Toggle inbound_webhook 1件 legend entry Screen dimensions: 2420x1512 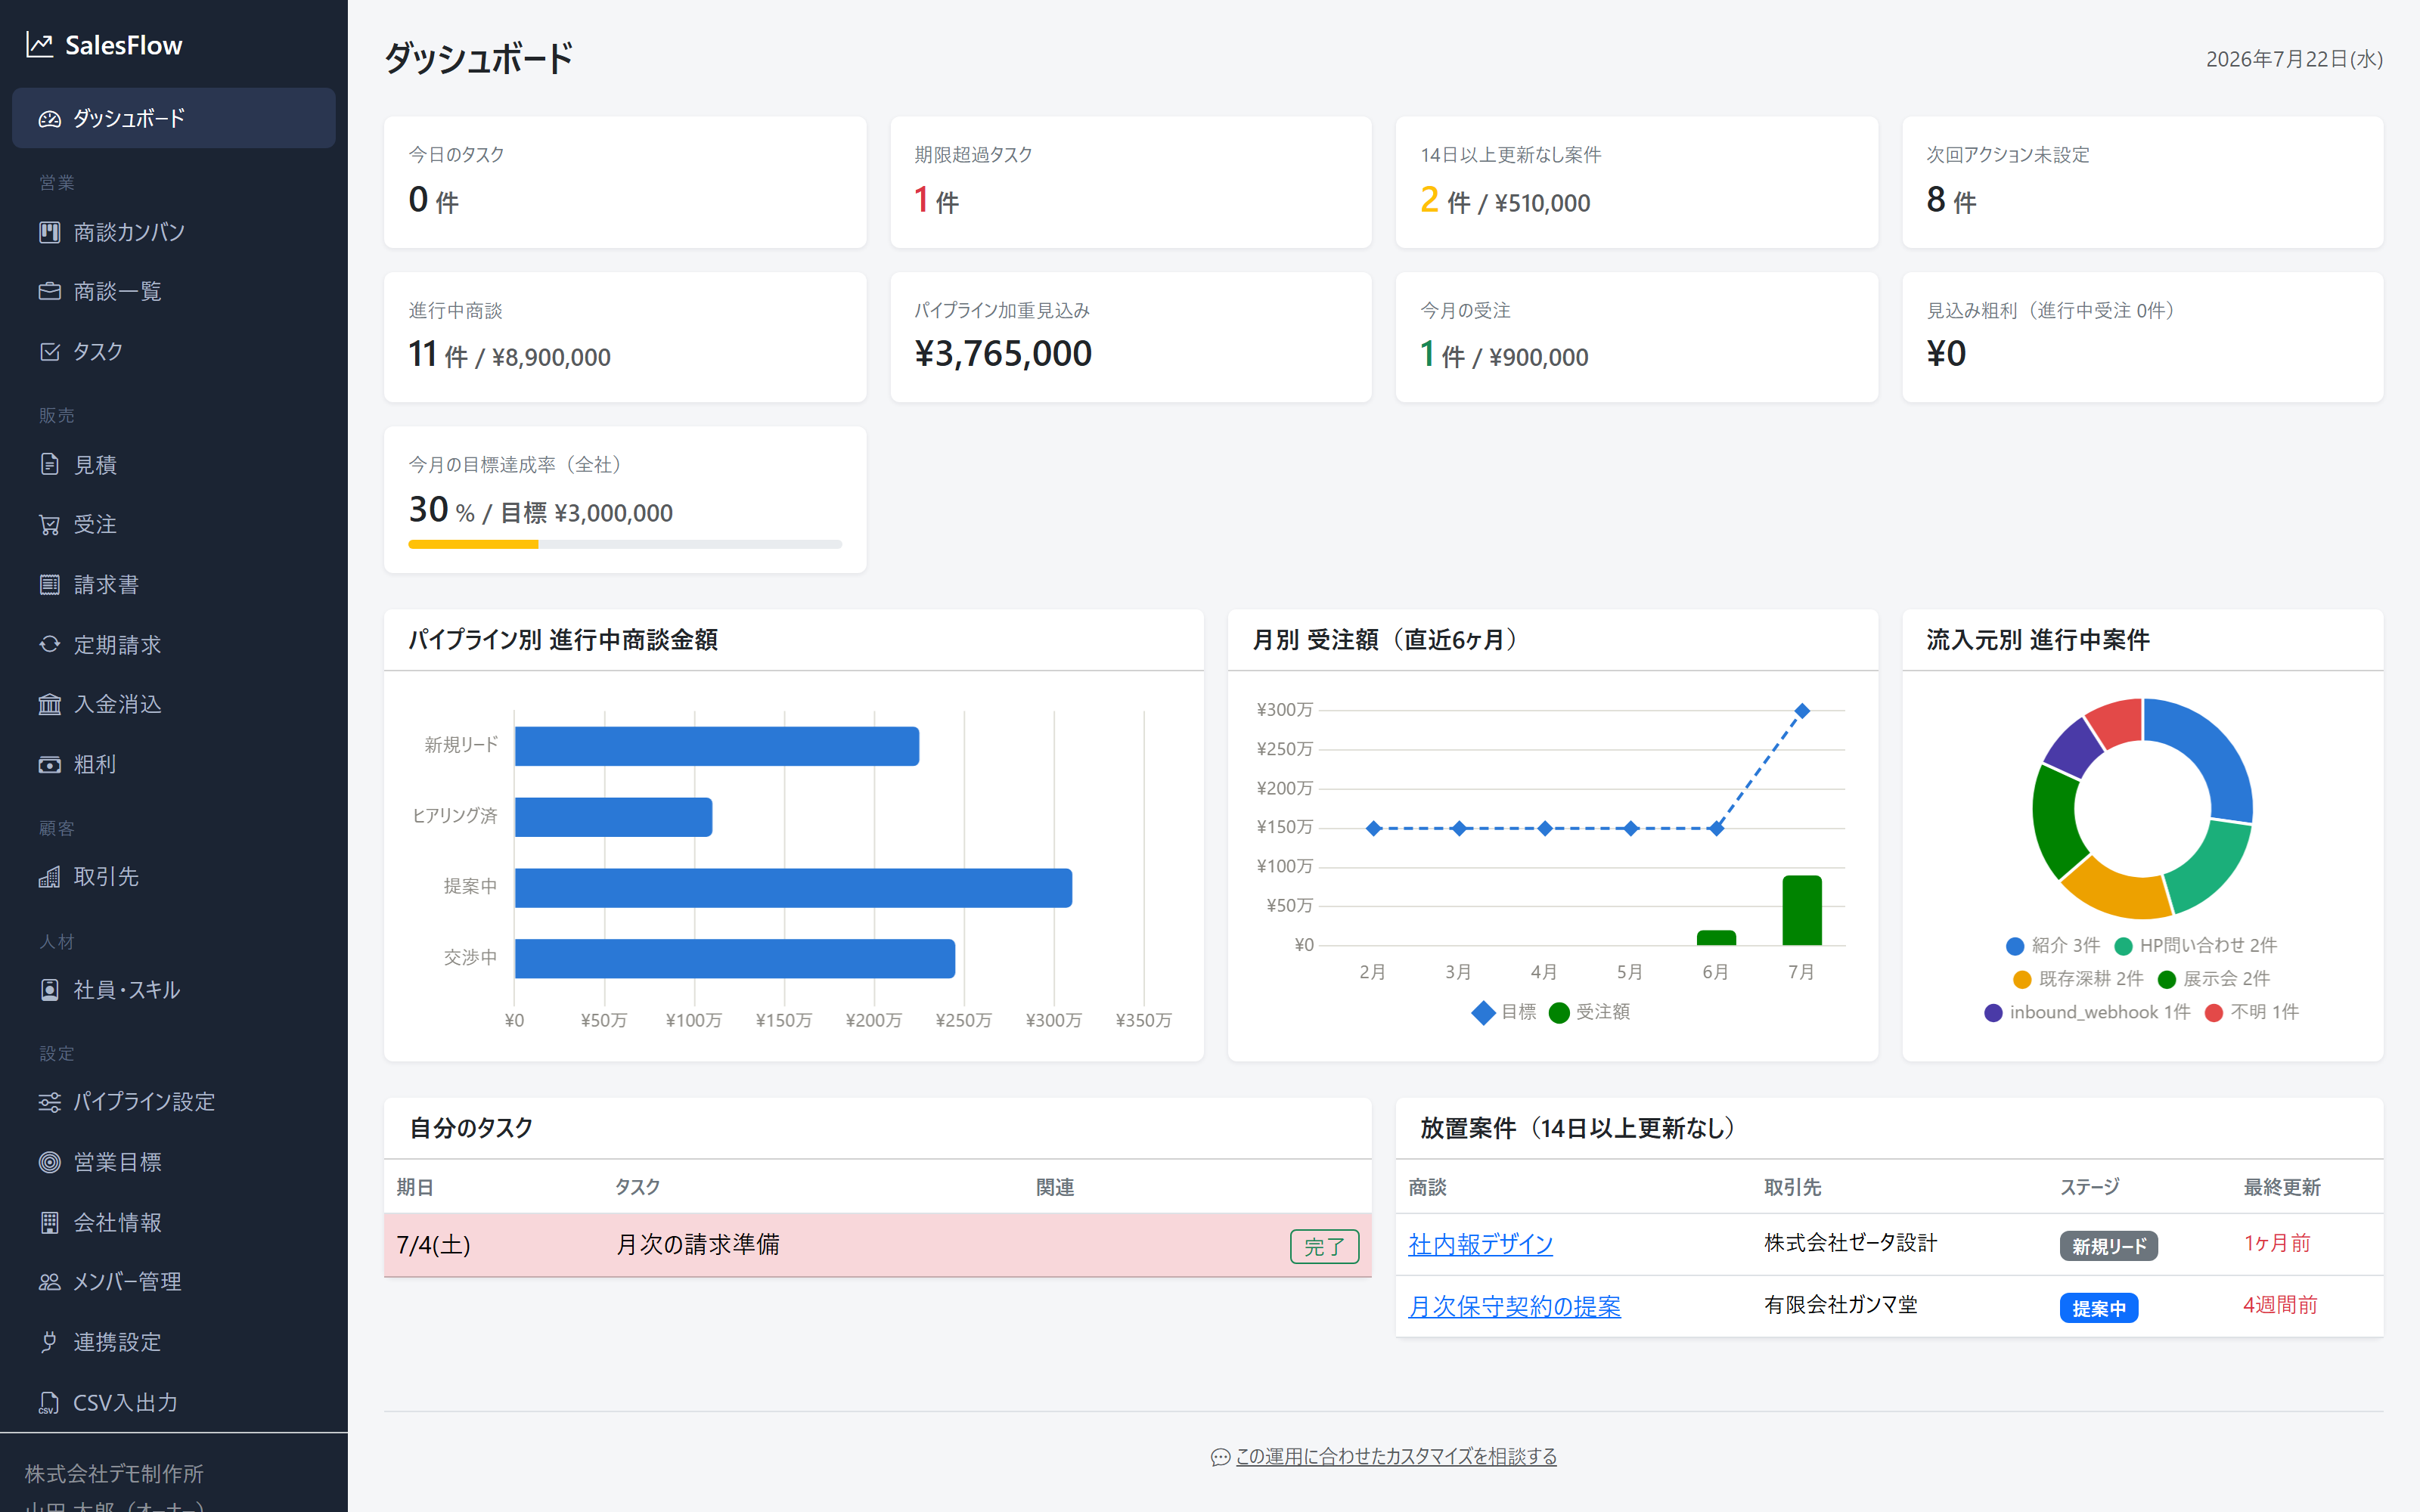click(x=2087, y=1012)
